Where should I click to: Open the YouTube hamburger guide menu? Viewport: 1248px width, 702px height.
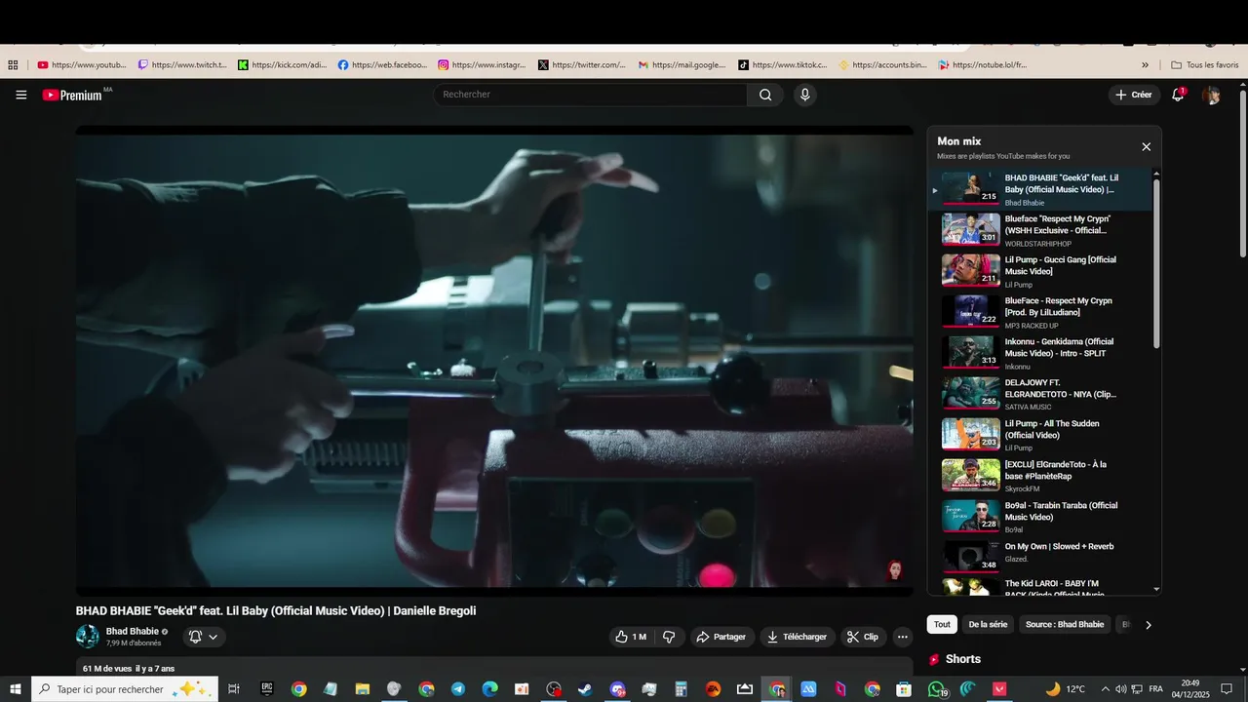point(20,95)
